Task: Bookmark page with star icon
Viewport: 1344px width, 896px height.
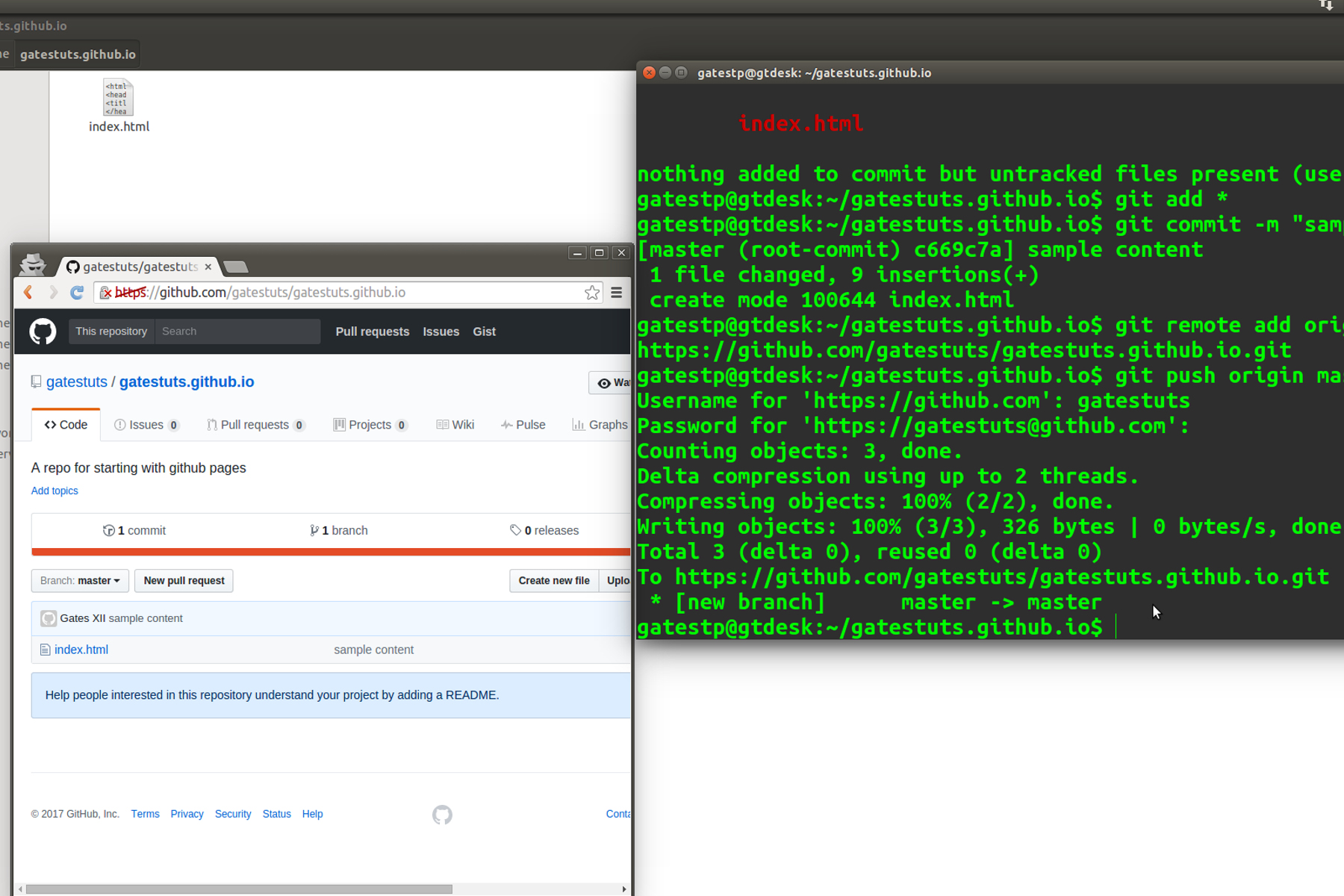Action: point(592,293)
